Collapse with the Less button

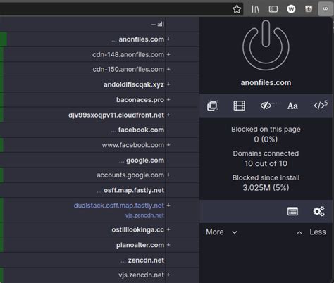point(311,232)
